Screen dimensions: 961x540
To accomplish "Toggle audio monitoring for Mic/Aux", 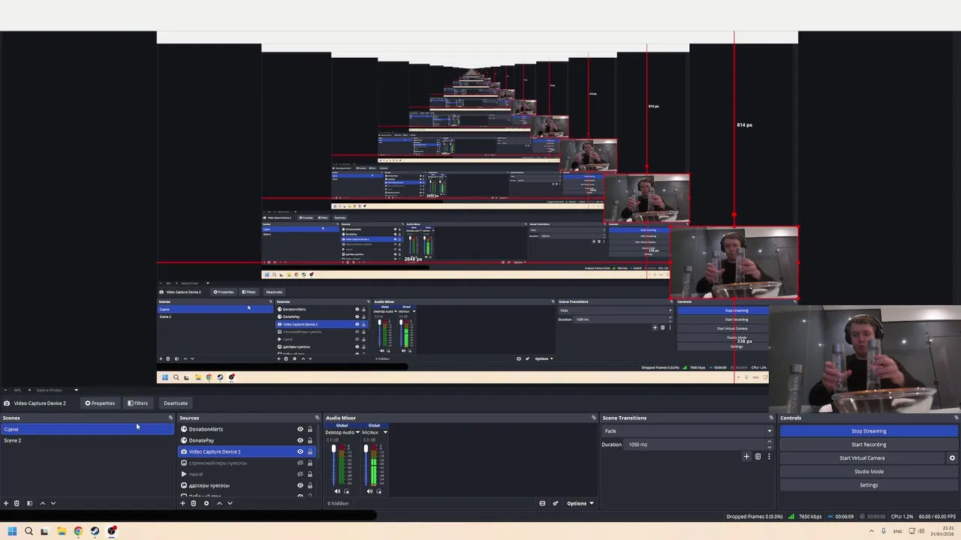I will [x=378, y=491].
